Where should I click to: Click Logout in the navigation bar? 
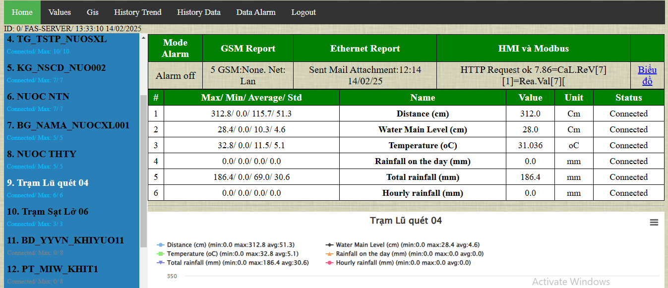point(303,12)
